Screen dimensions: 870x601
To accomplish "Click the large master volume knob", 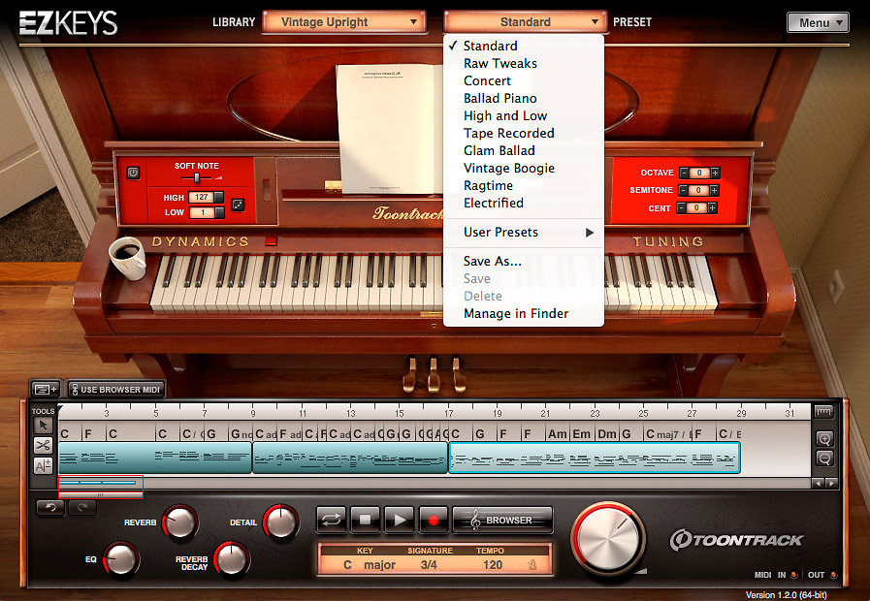I will (609, 539).
